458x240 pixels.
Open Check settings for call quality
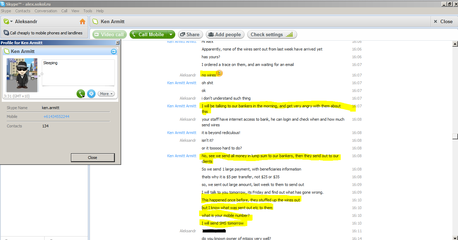point(272,34)
